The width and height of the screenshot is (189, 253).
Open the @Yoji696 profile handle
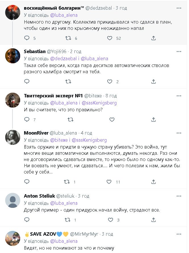click(56, 51)
